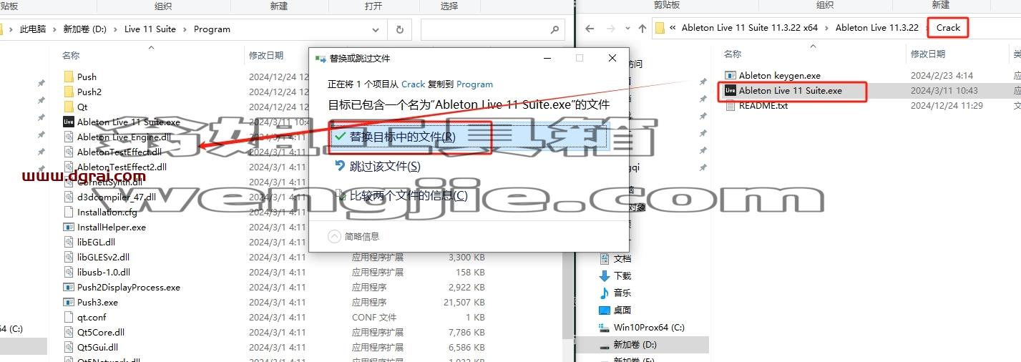Select AbletonTestEffect.dll file

click(x=119, y=152)
